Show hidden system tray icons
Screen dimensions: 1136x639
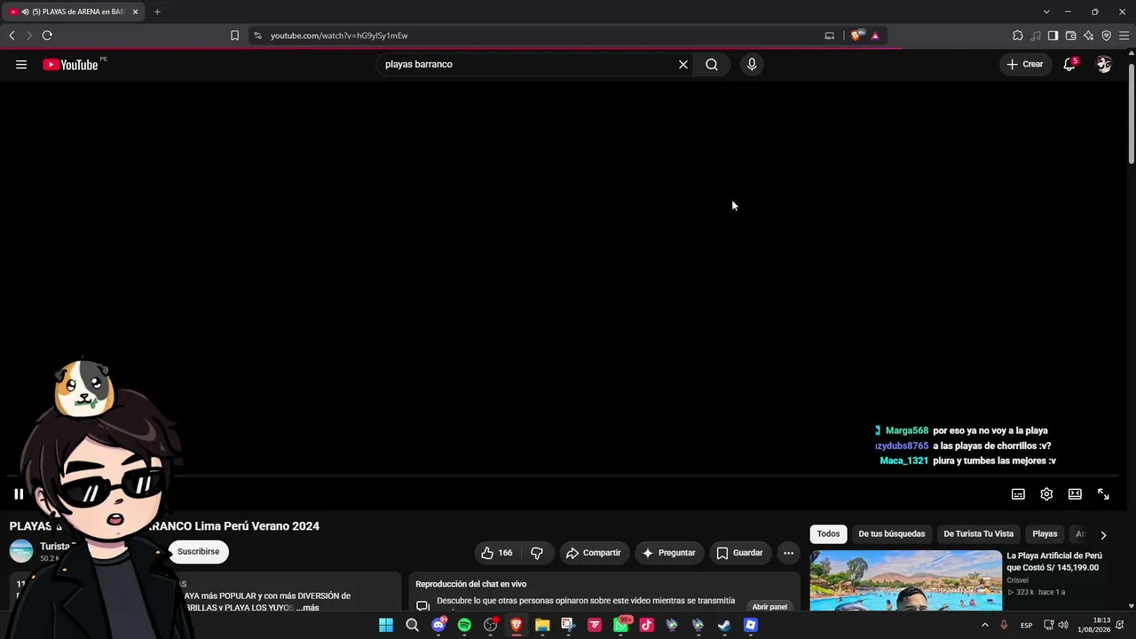point(984,625)
